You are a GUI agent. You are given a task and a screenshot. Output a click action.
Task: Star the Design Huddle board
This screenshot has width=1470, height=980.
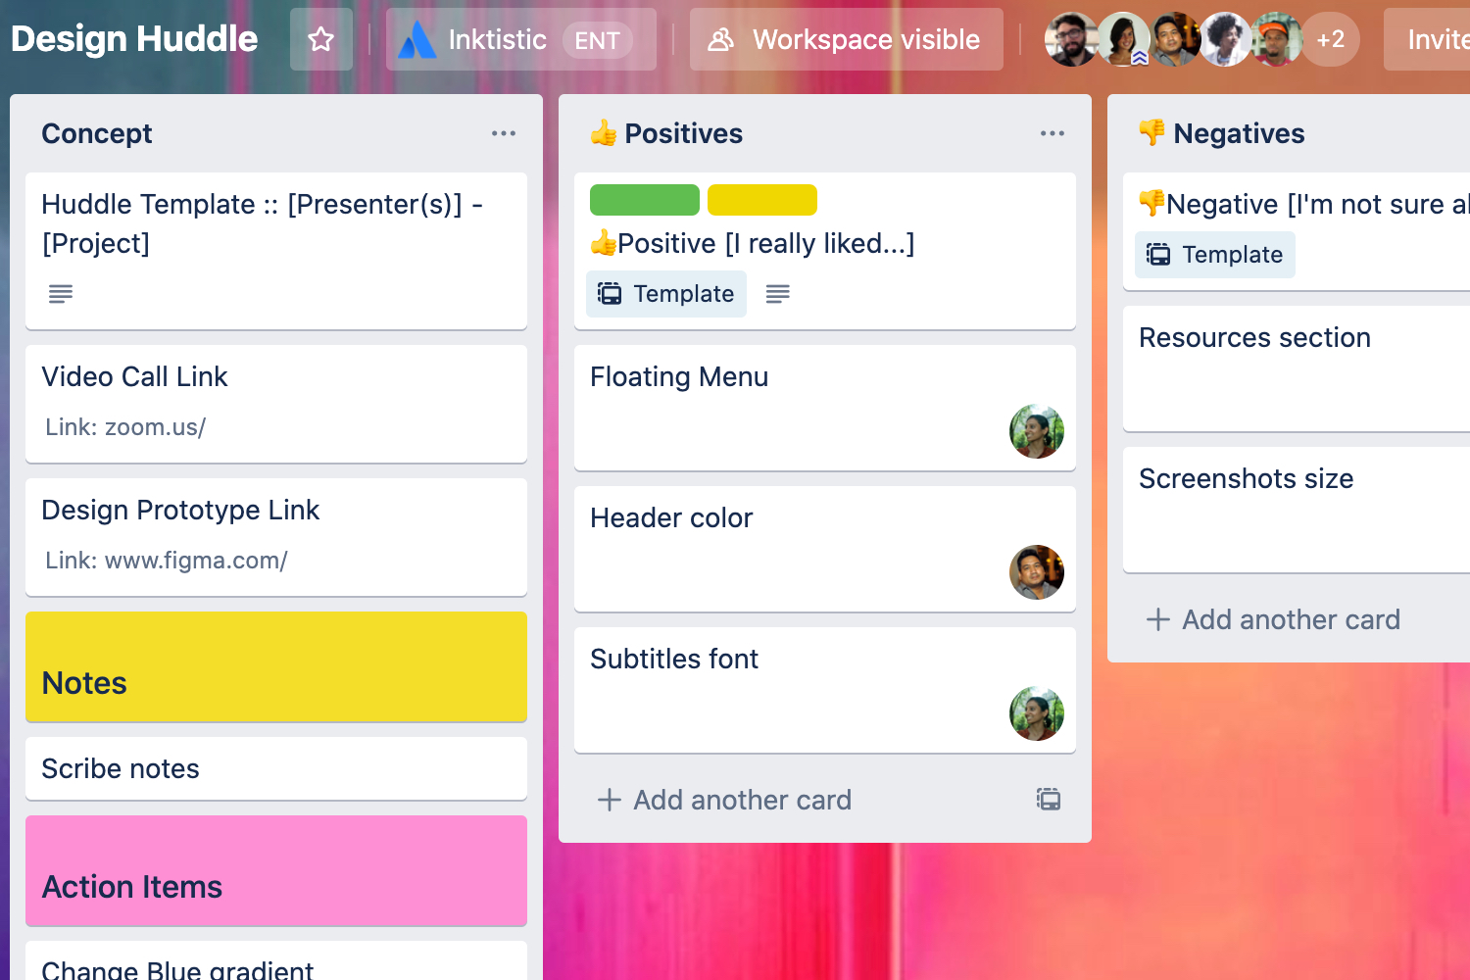click(x=320, y=39)
